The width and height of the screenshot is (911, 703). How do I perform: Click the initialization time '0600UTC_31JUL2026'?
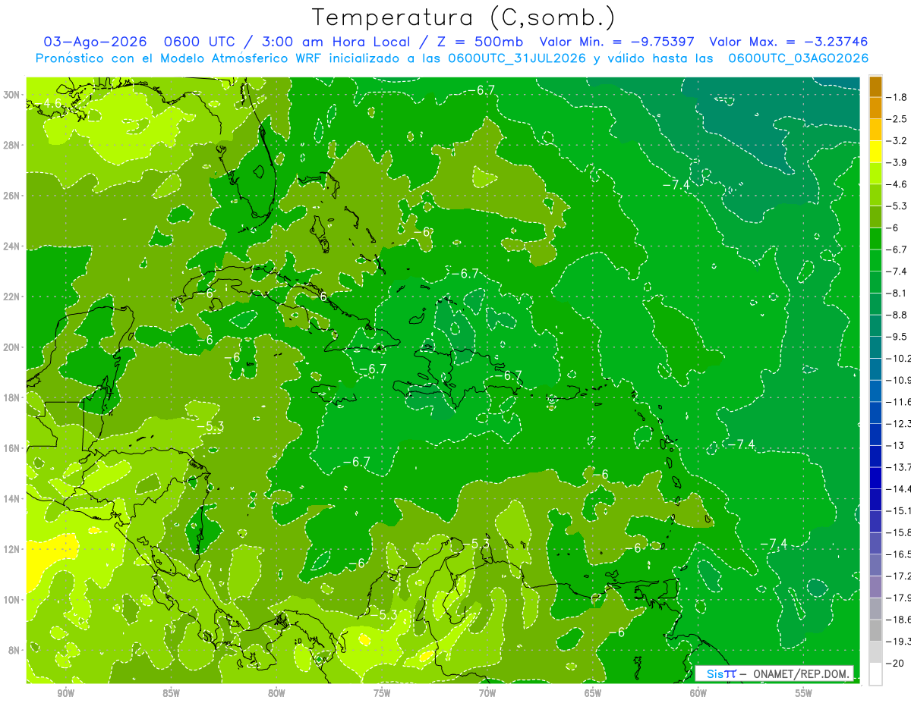516,58
